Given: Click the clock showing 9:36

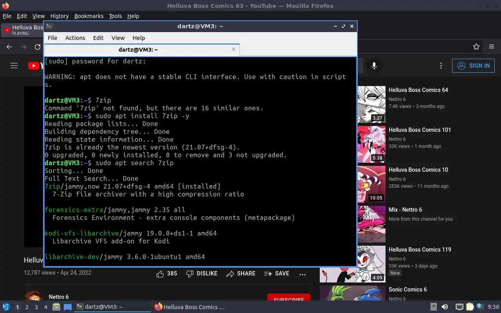Looking at the screenshot, I should tap(493, 307).
